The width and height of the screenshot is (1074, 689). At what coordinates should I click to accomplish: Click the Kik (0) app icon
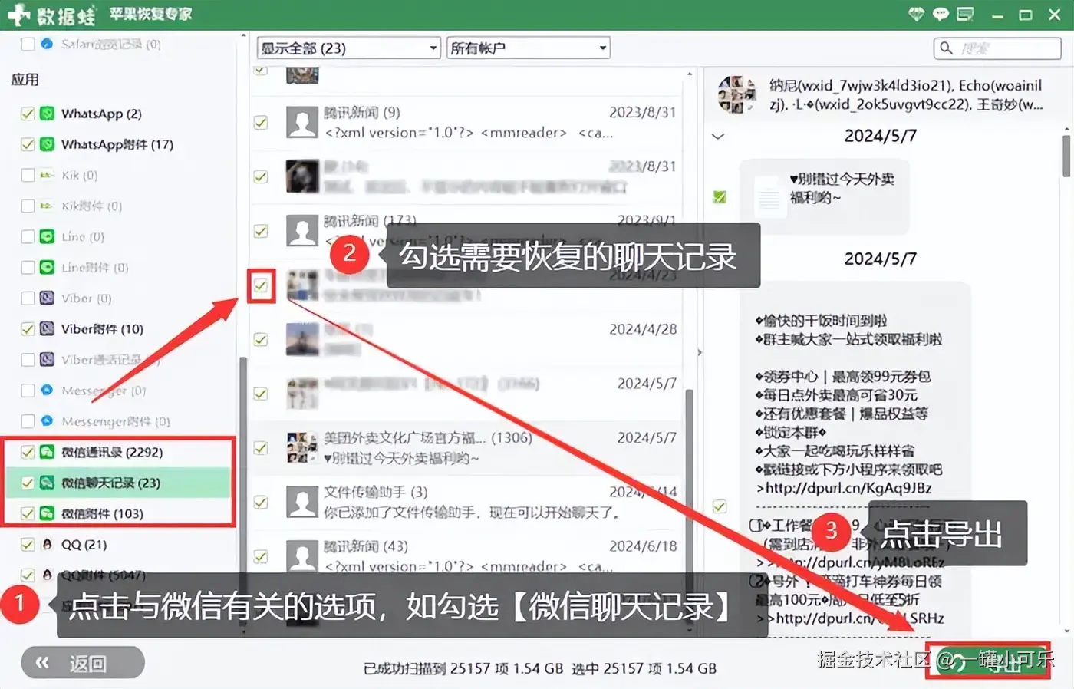(x=47, y=175)
